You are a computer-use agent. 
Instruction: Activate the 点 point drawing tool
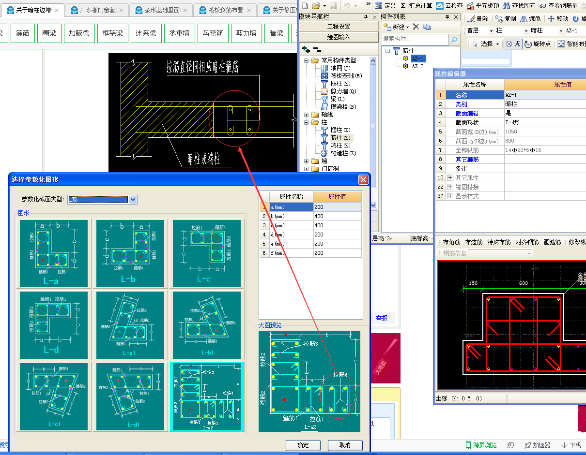click(x=512, y=44)
